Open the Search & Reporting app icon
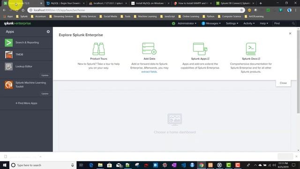Viewport: 300px width, 169px height. [x=9, y=43]
